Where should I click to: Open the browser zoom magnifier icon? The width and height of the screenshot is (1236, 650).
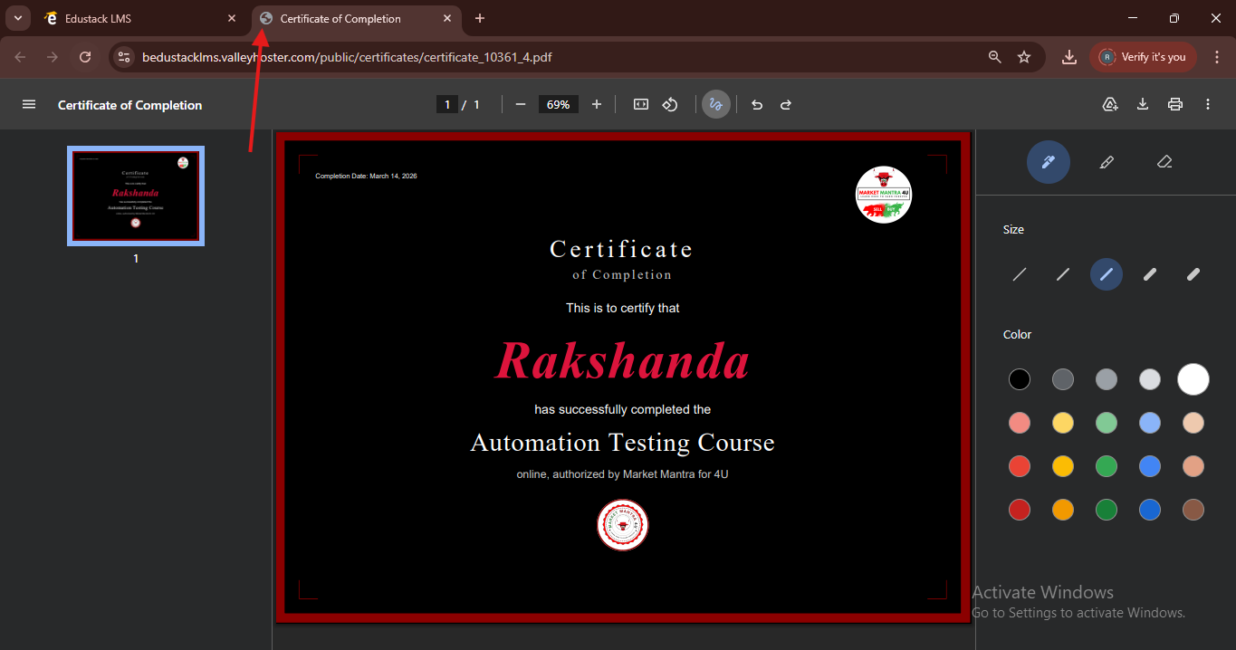995,57
